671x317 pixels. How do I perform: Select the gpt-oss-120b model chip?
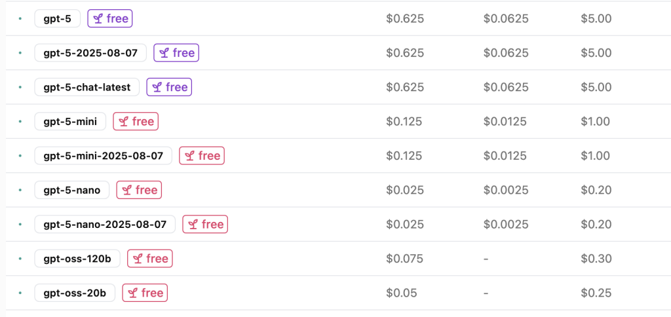[77, 259]
